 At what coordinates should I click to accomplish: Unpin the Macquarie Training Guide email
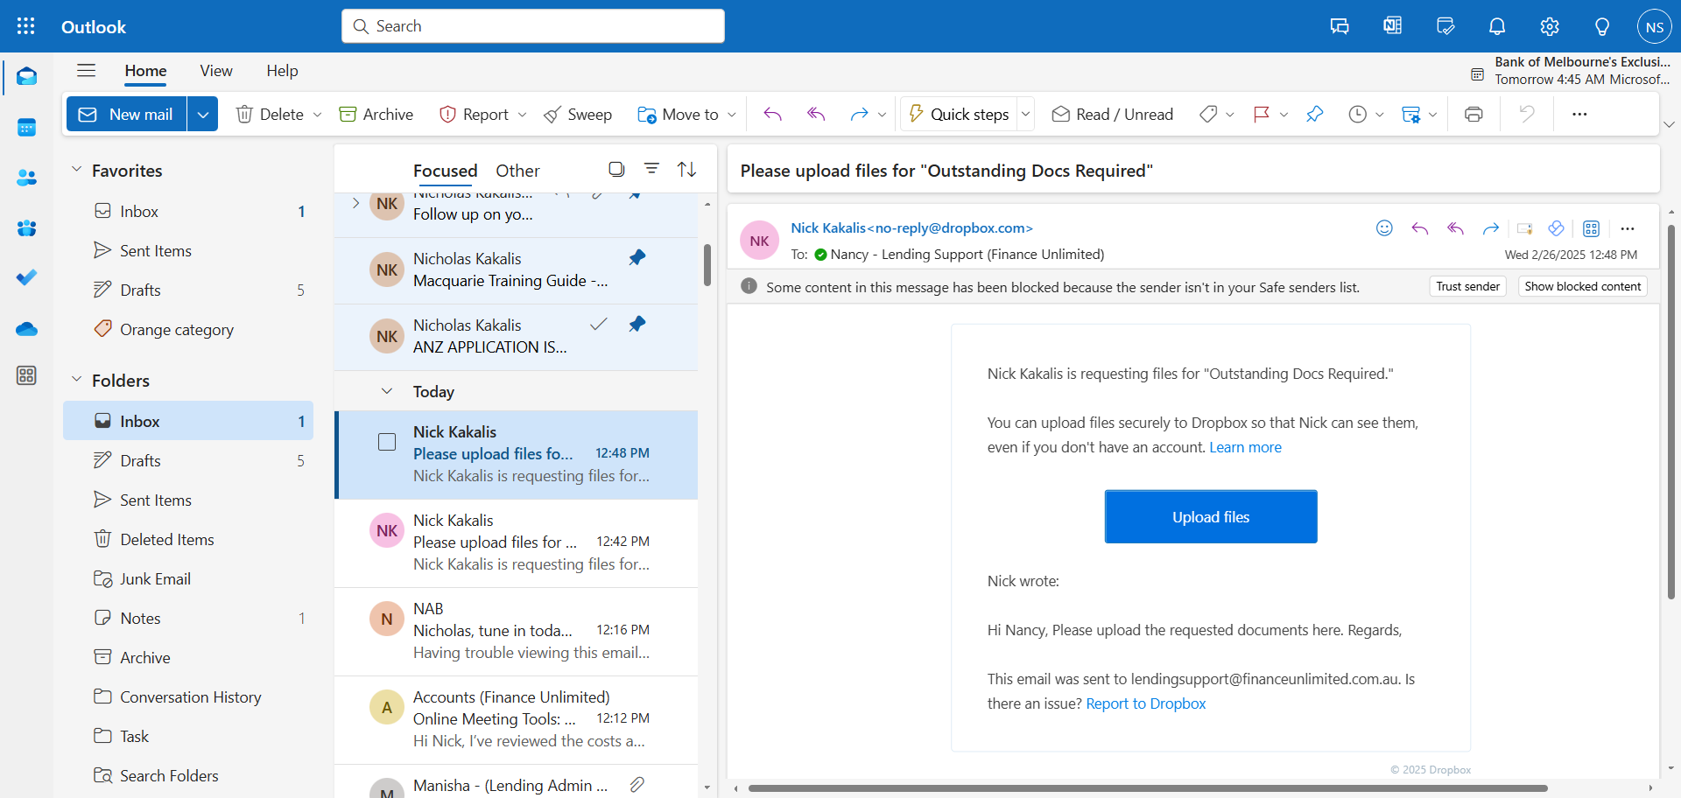(x=637, y=258)
